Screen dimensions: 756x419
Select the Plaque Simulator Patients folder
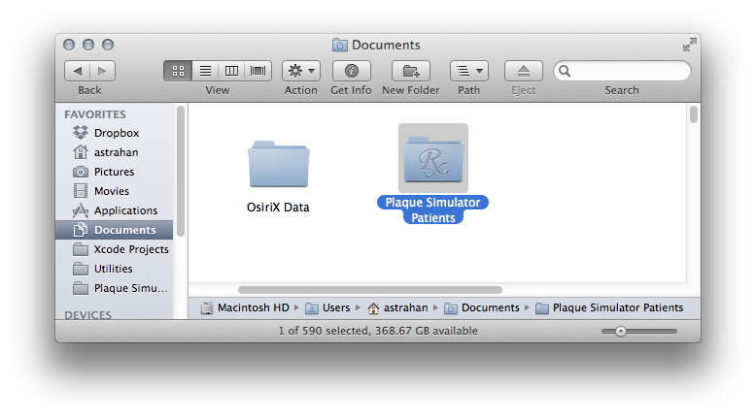[x=433, y=159]
